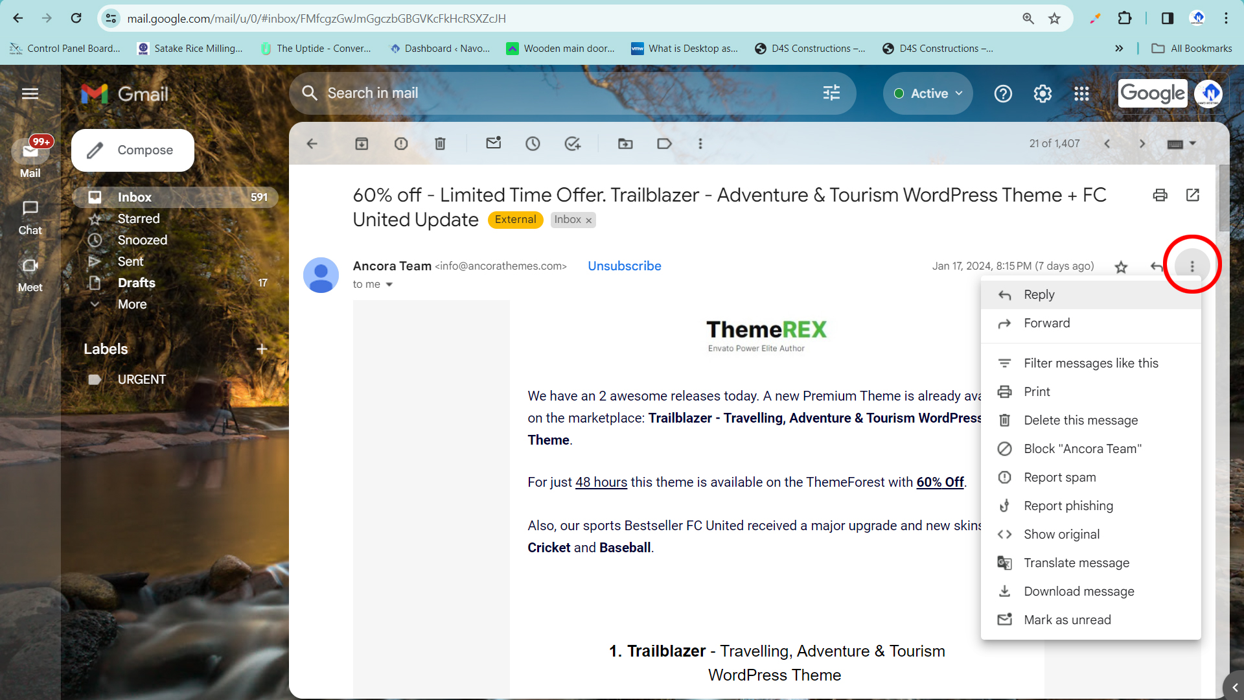Viewport: 1244px width, 700px height.
Task: Print all using printer icon
Action: (x=1160, y=195)
